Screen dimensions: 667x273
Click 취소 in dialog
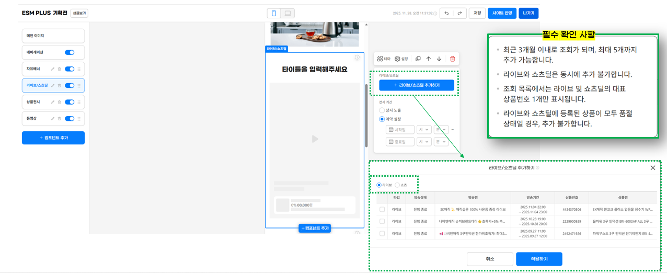coord(490,259)
